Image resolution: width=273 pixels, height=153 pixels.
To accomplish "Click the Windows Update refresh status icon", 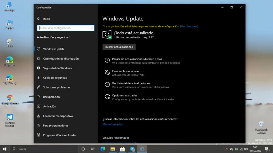I will (x=107, y=35).
